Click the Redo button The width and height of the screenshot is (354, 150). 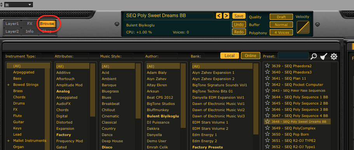[x=239, y=32]
